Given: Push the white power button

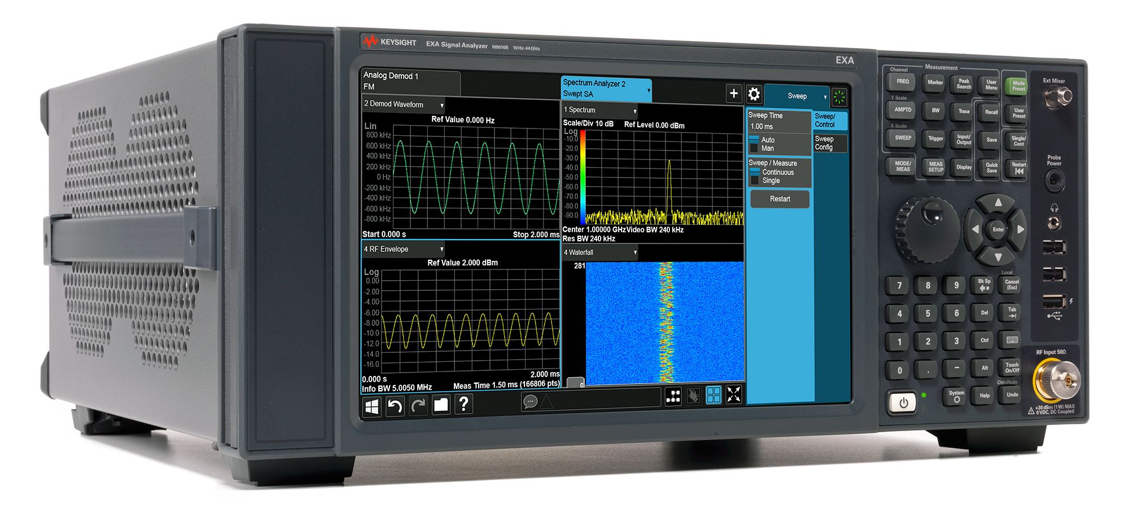Looking at the screenshot, I should pyautogui.click(x=903, y=402).
